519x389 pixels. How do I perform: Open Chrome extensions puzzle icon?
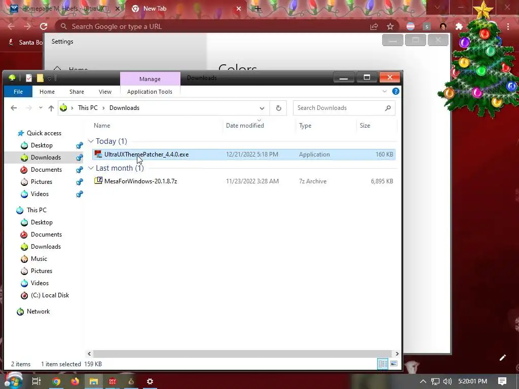pyautogui.click(x=459, y=26)
